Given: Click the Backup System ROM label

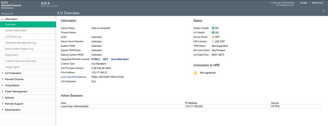Looking at the screenshot, I should pyautogui.click(x=72, y=55).
